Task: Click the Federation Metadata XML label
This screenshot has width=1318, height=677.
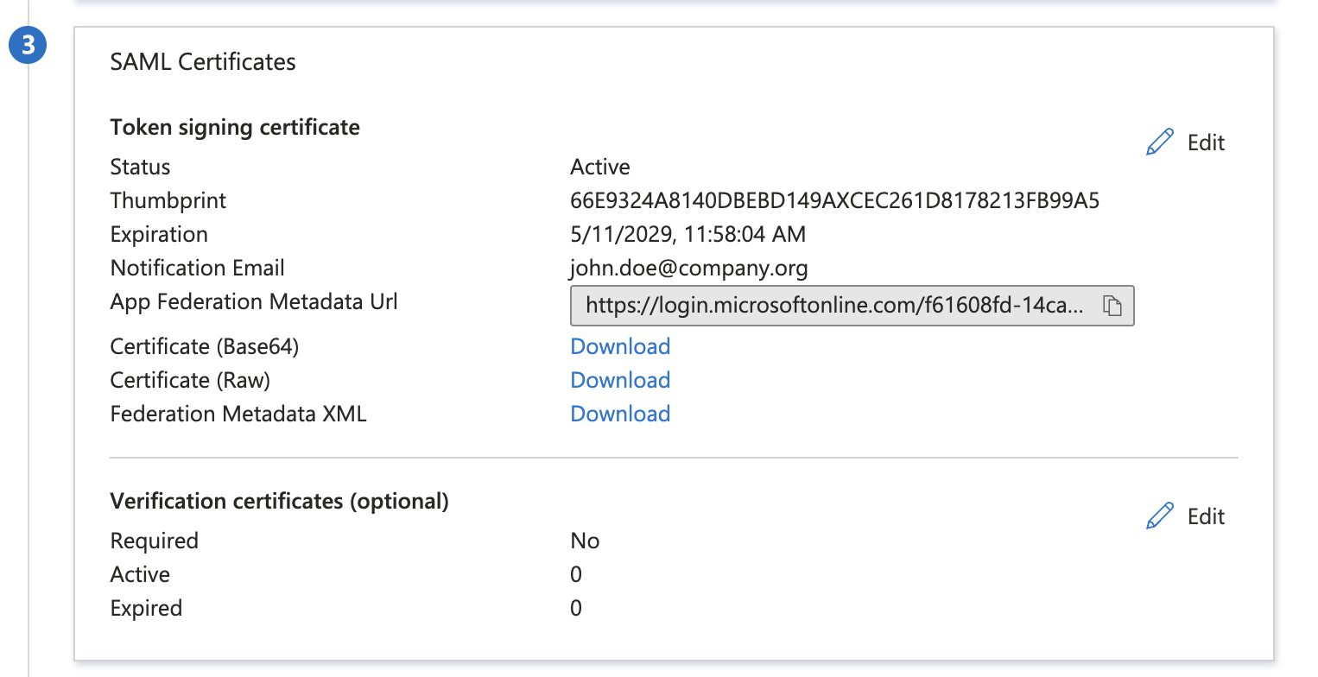Action: point(238,414)
